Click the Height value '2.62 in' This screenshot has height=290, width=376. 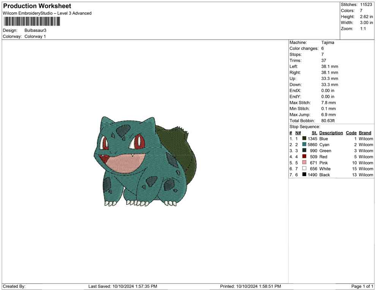[367, 17]
